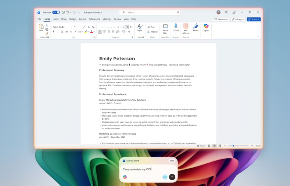Toggle bold formatting
This screenshot has height=186, width=290.
point(54,32)
